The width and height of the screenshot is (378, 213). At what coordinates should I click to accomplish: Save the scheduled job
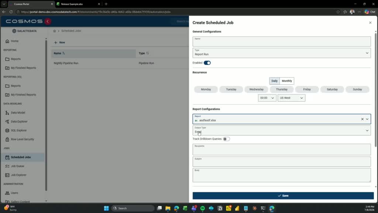click(283, 196)
